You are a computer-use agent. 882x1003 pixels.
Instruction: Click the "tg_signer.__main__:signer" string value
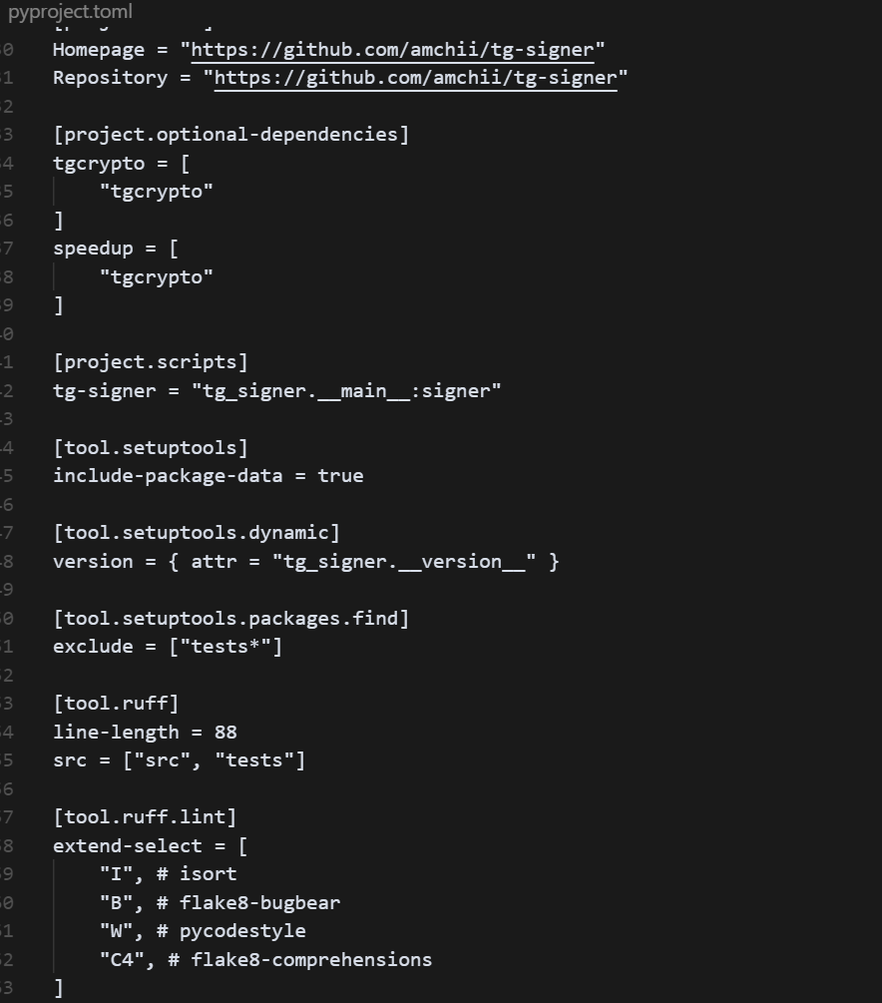point(346,390)
